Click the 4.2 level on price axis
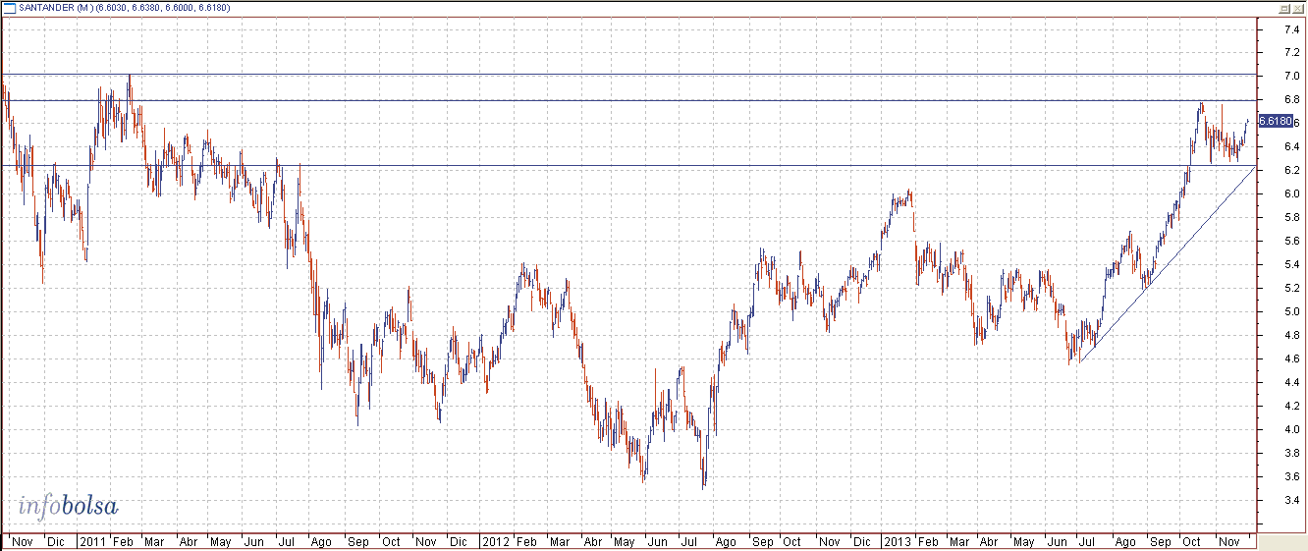Viewport: 1308px width, 551px height. point(1291,406)
